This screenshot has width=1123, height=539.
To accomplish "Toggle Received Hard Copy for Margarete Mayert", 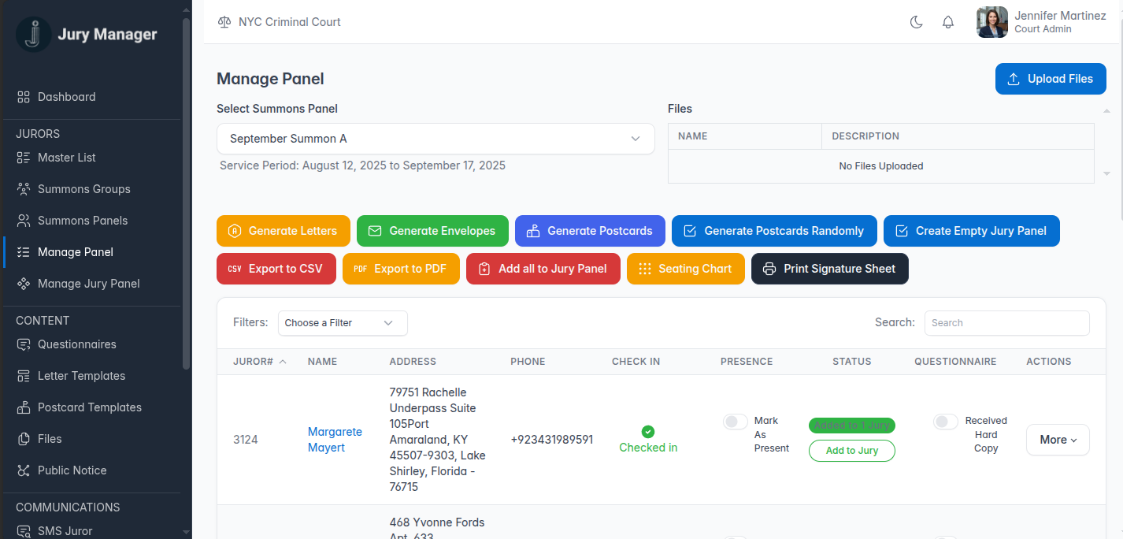I will pyautogui.click(x=945, y=422).
